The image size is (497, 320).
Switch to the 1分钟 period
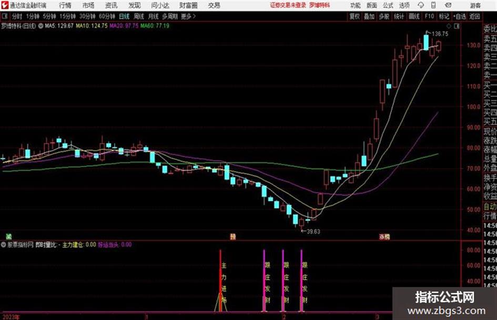click(x=32, y=16)
